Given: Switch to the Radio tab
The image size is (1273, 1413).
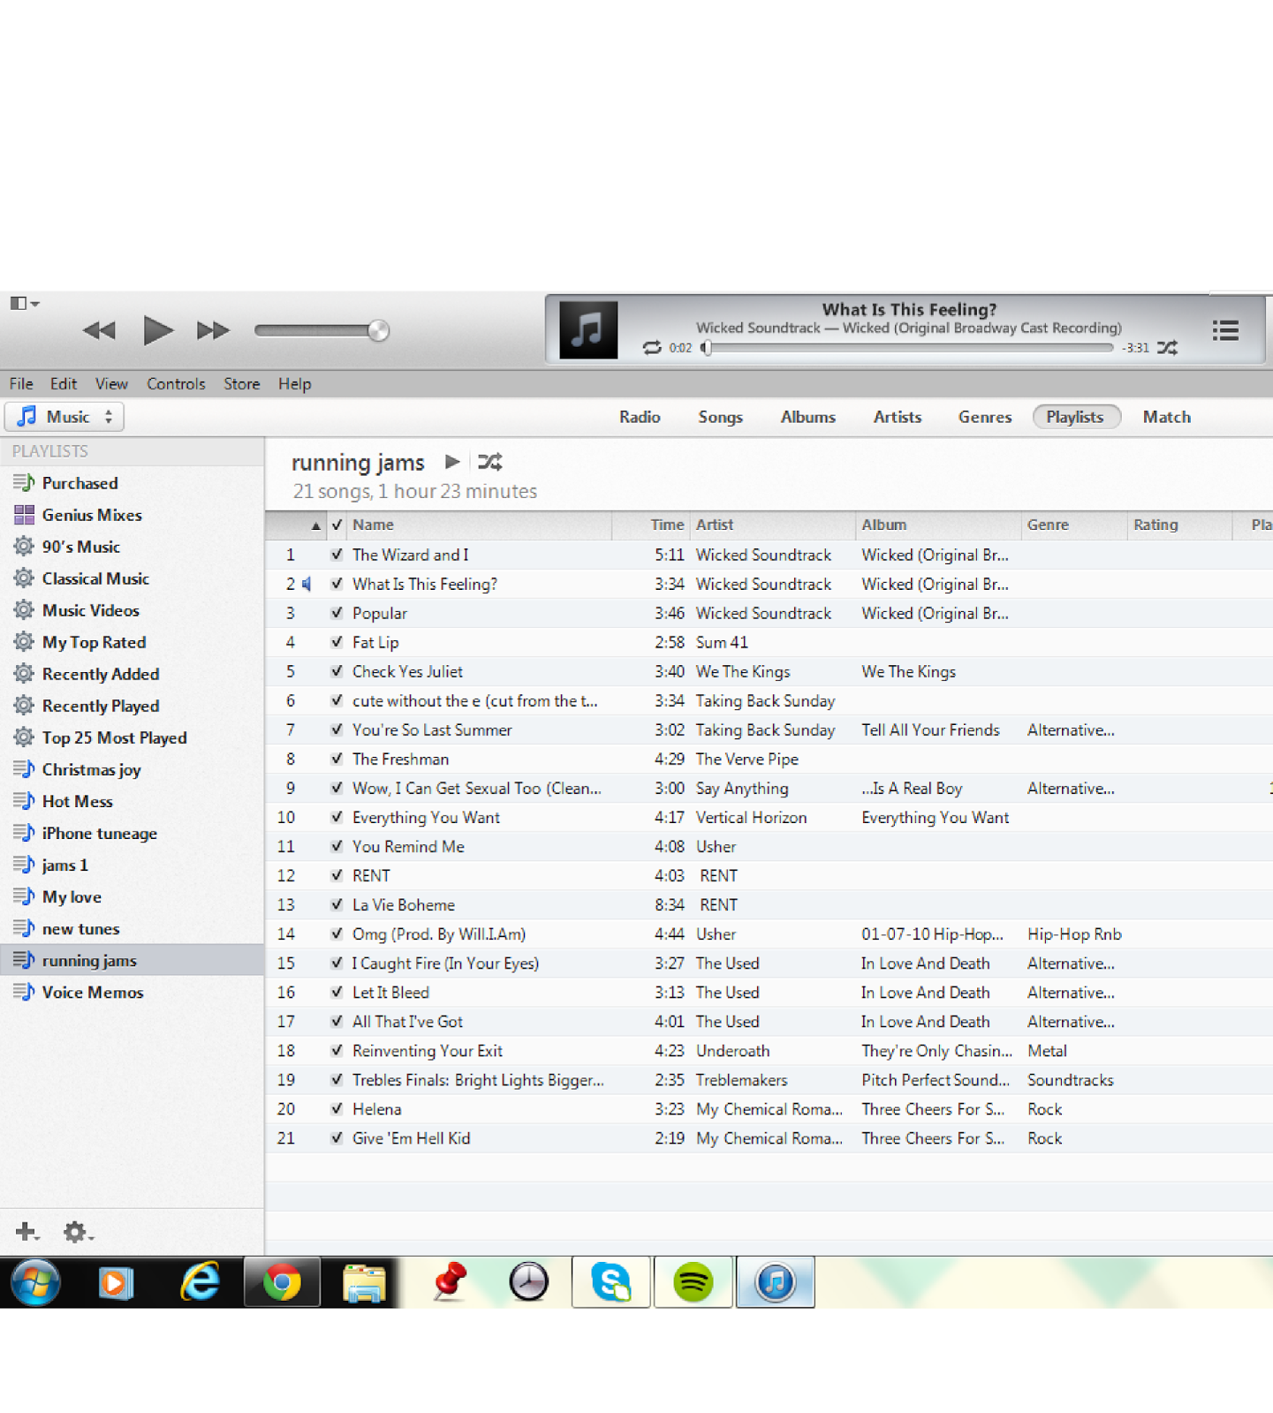Looking at the screenshot, I should click(640, 417).
